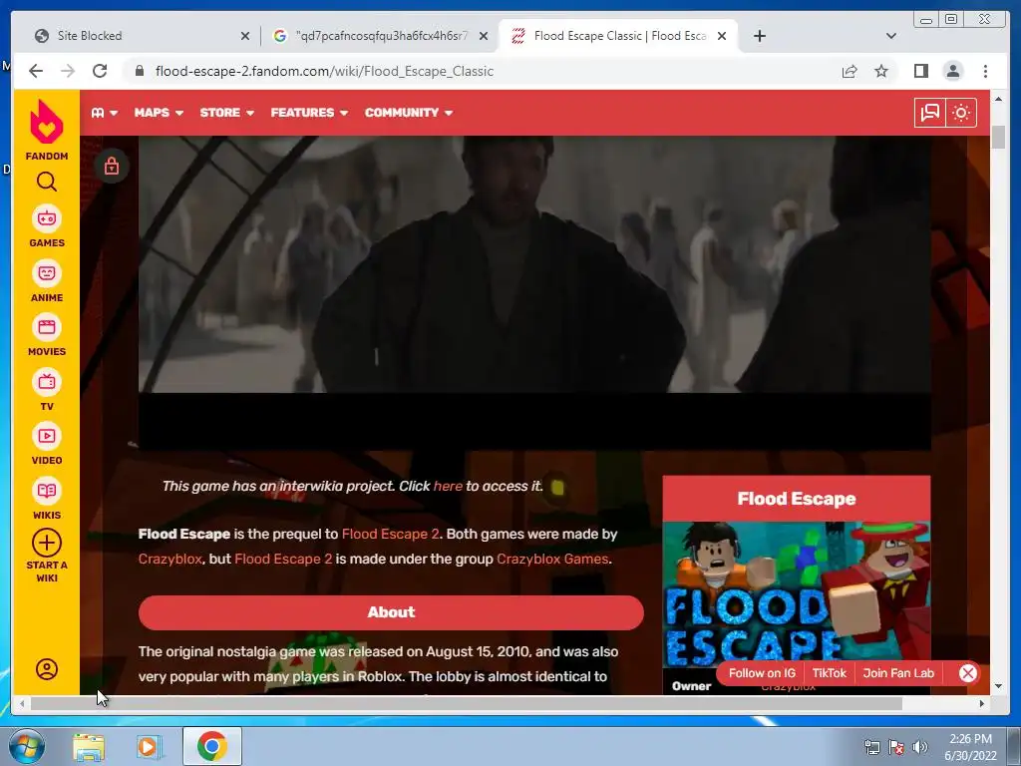Image resolution: width=1021 pixels, height=766 pixels.
Task: Expand the COMMUNITY menu
Action: pos(409,113)
